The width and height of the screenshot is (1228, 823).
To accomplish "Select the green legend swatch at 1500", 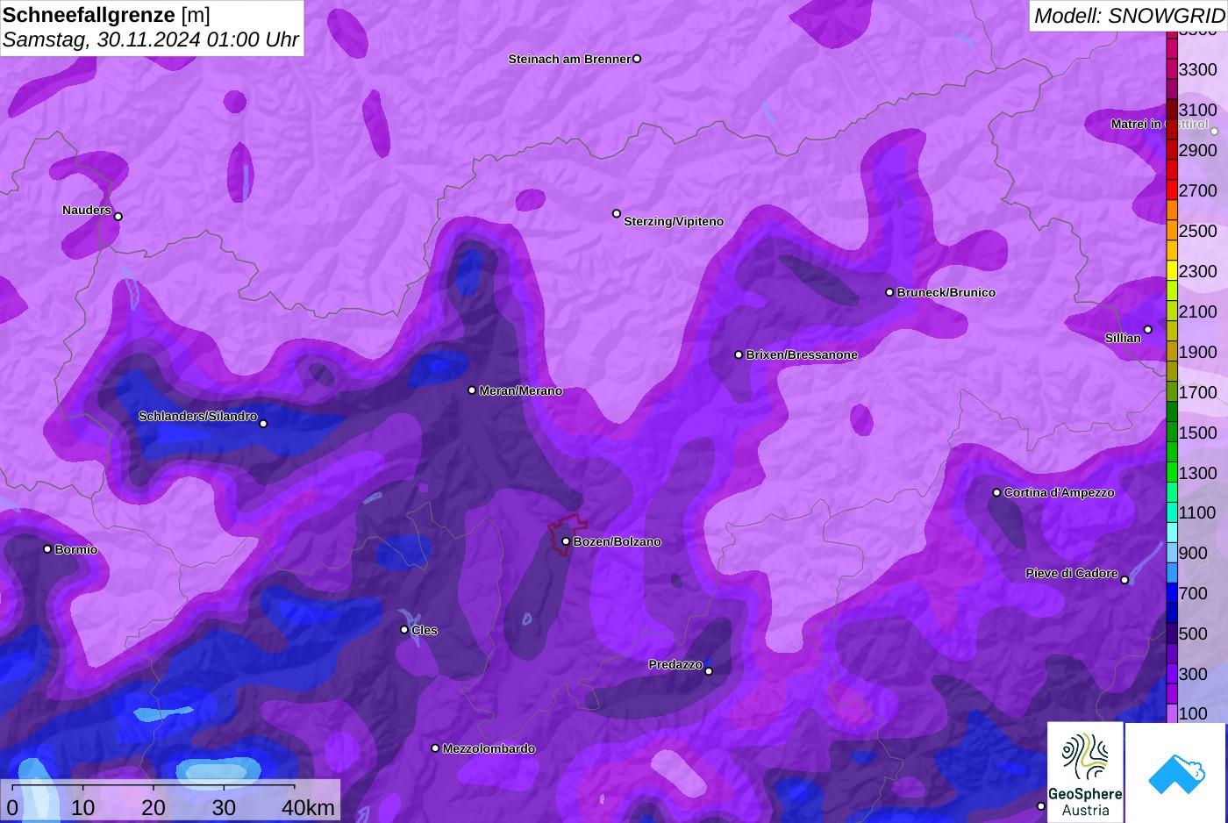I will [1172, 433].
